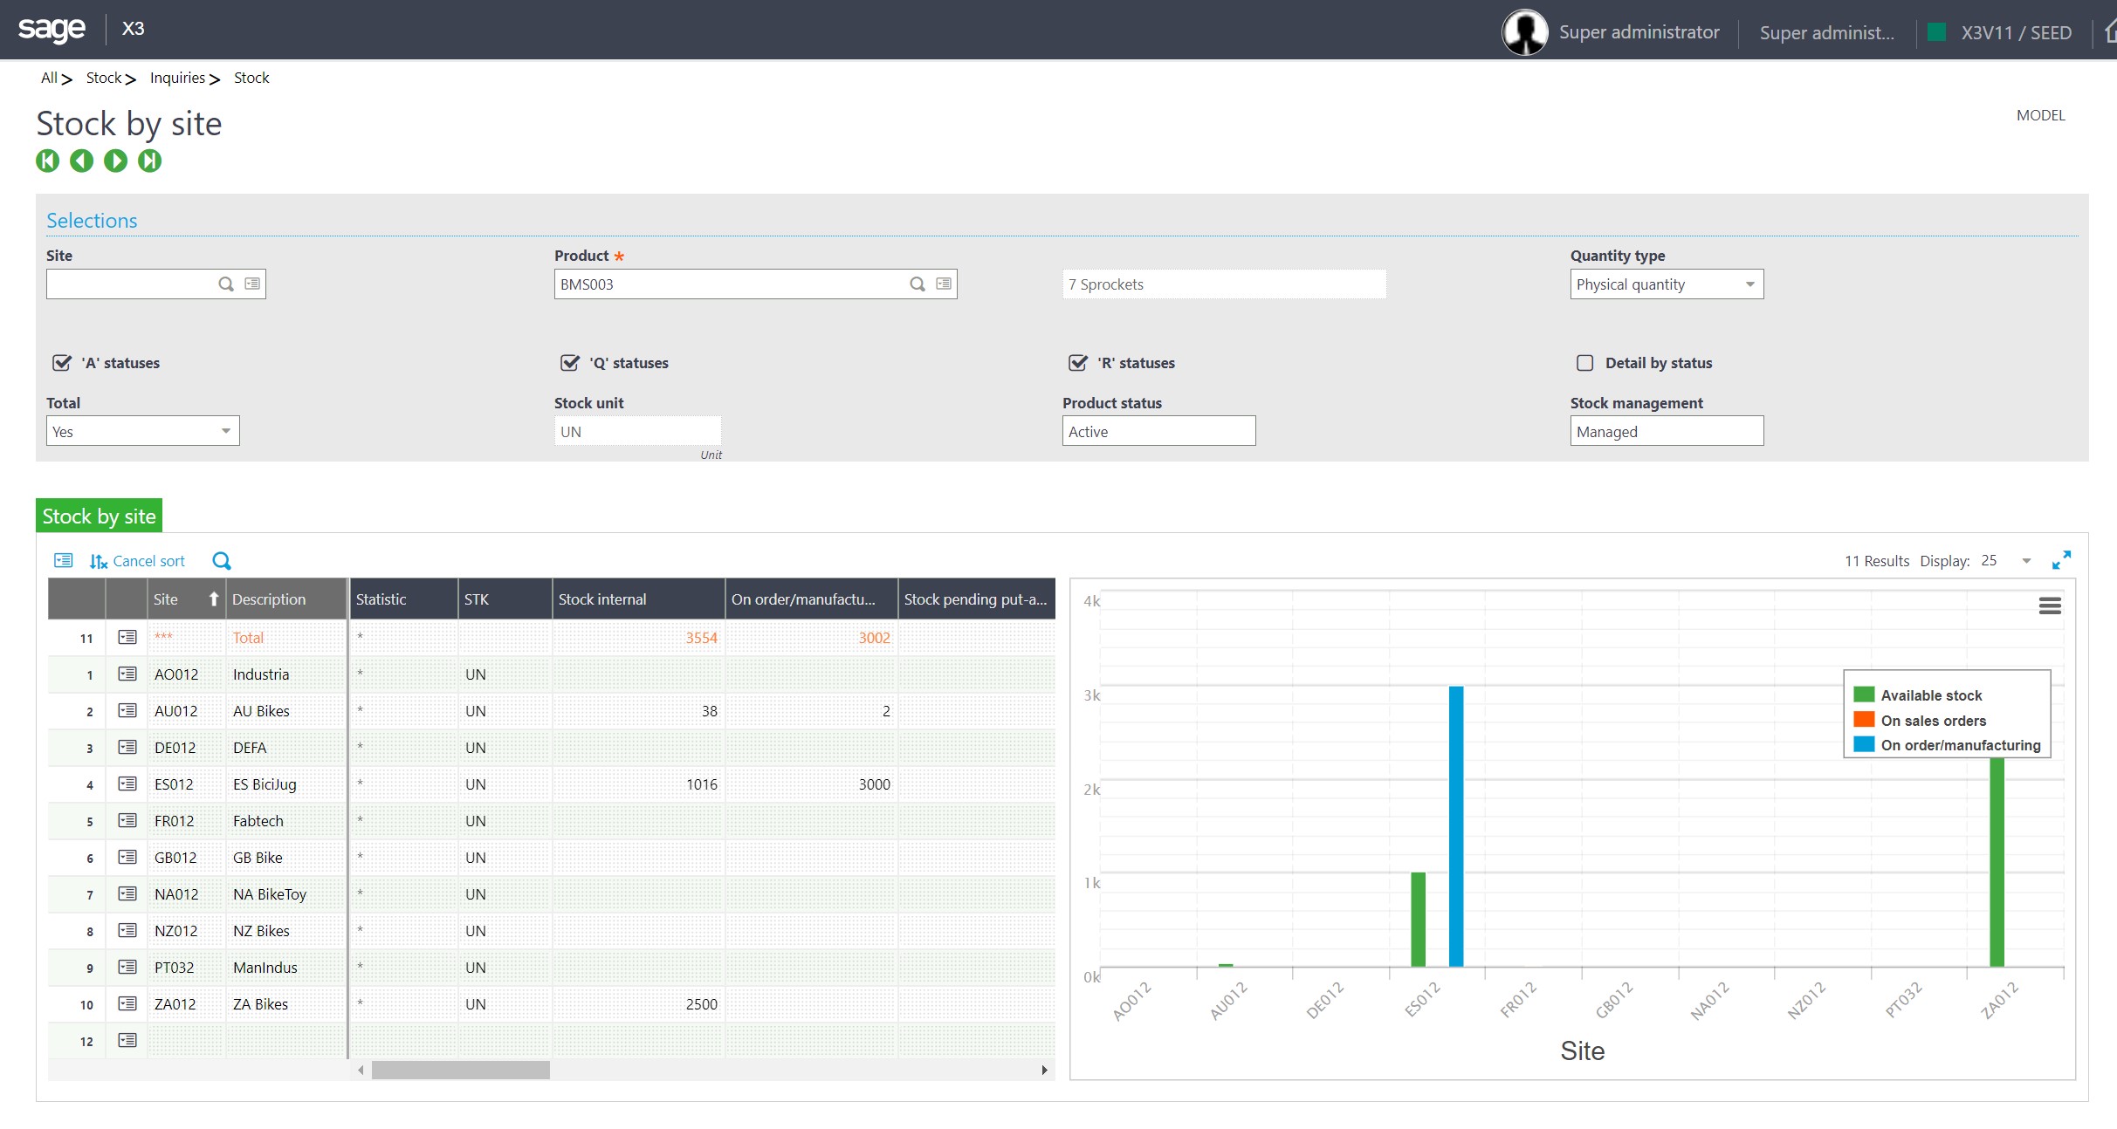The height and width of the screenshot is (1129, 2117).
Task: Open Product field selection list icon
Action: pos(944,284)
